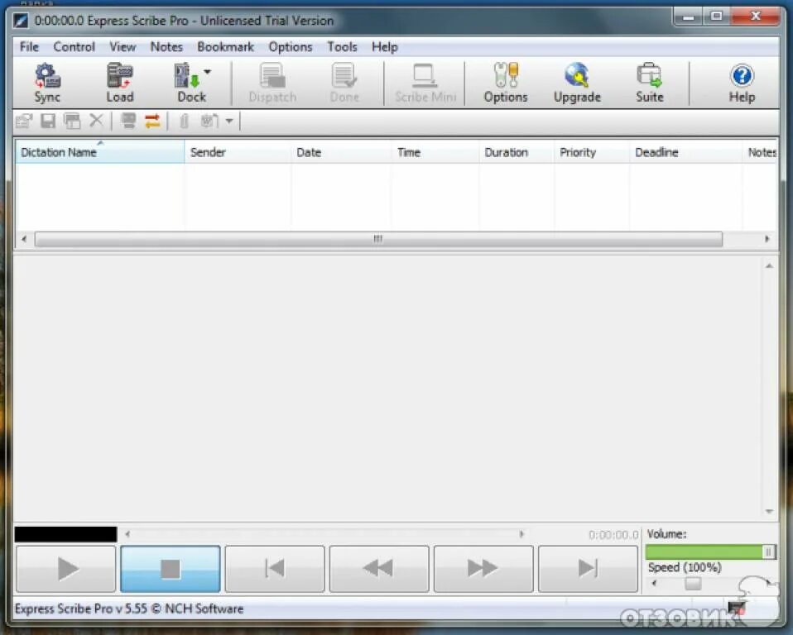Click the orange swap arrows icon
The height and width of the screenshot is (635, 793).
point(152,121)
